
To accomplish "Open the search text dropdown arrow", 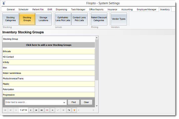I will click(64, 102).
